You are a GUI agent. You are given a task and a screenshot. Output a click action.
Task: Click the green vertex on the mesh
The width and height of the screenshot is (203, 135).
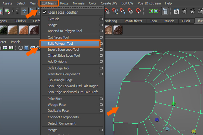coord(173,104)
